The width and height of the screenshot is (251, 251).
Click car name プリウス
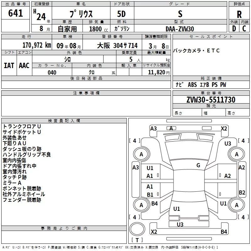[x=81, y=14]
